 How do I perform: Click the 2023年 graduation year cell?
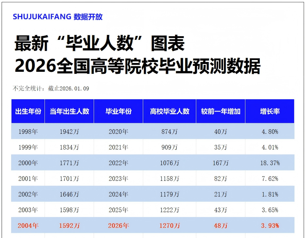pyautogui.click(x=119, y=179)
